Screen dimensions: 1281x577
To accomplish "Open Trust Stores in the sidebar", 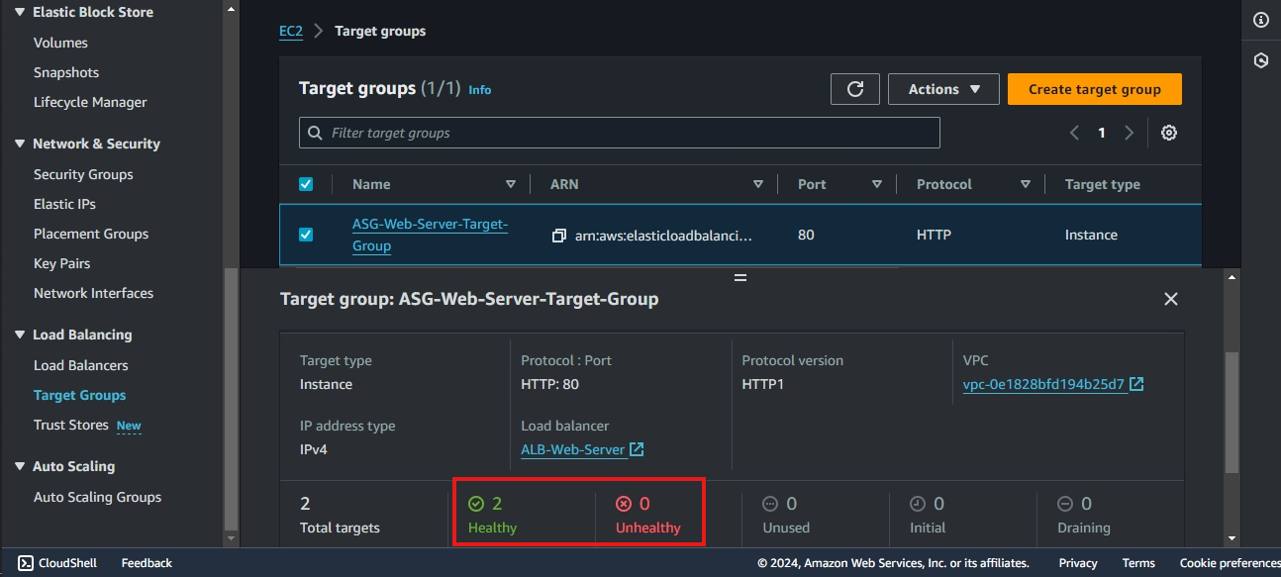I will click(71, 425).
